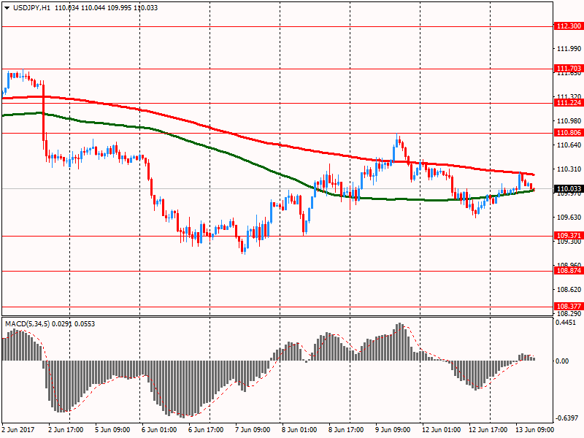
Task: Click the 2 Jun 2017 time axis label
Action: tap(18, 430)
